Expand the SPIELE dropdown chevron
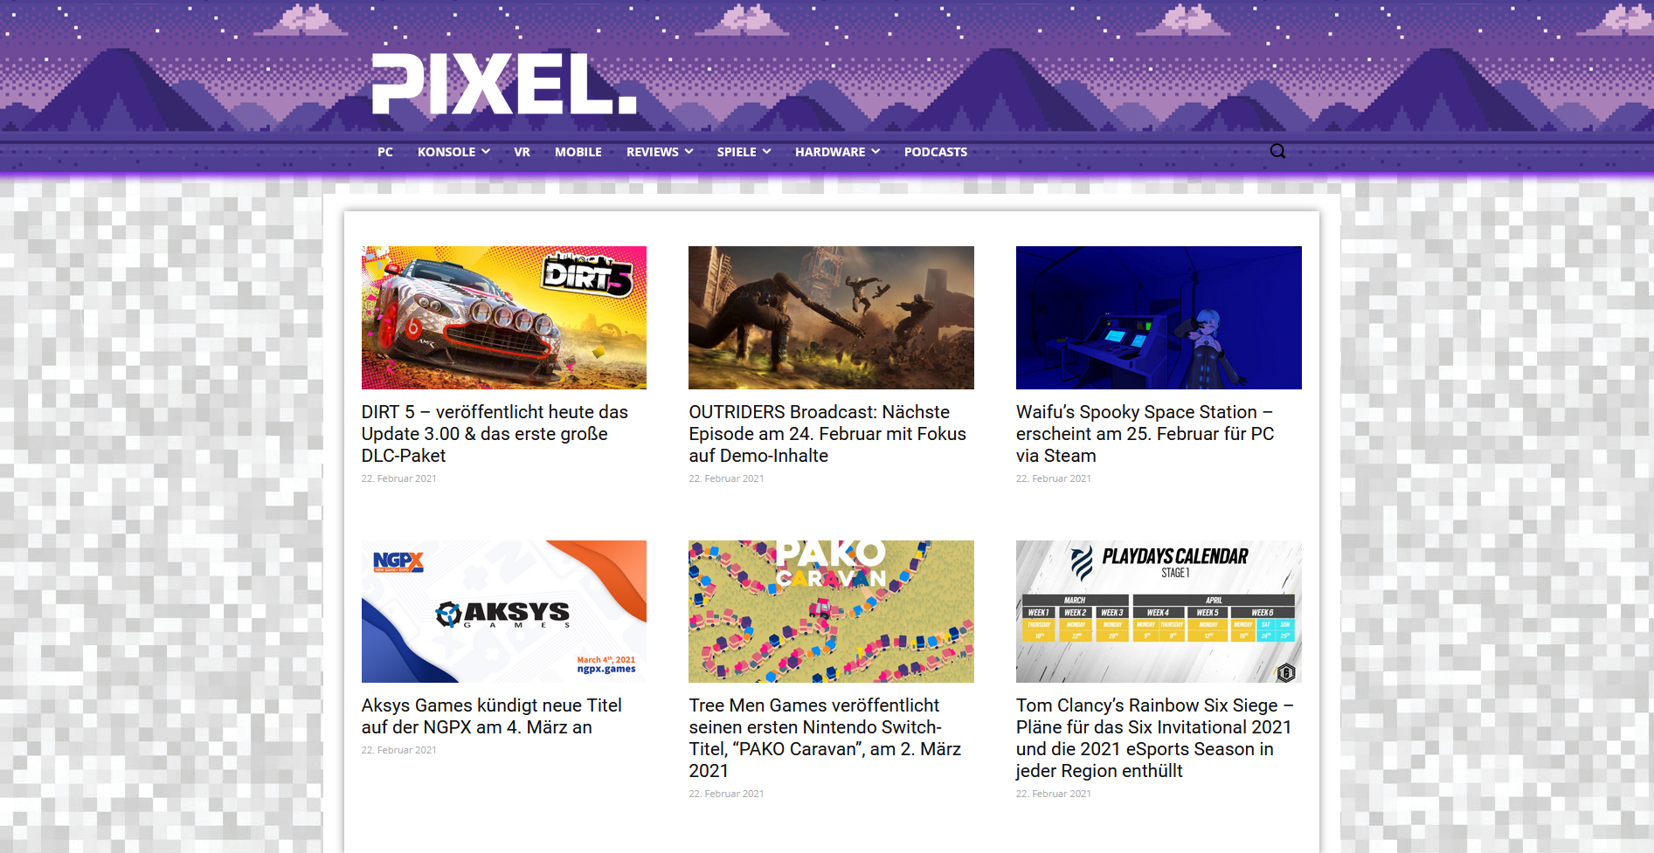 point(767,152)
